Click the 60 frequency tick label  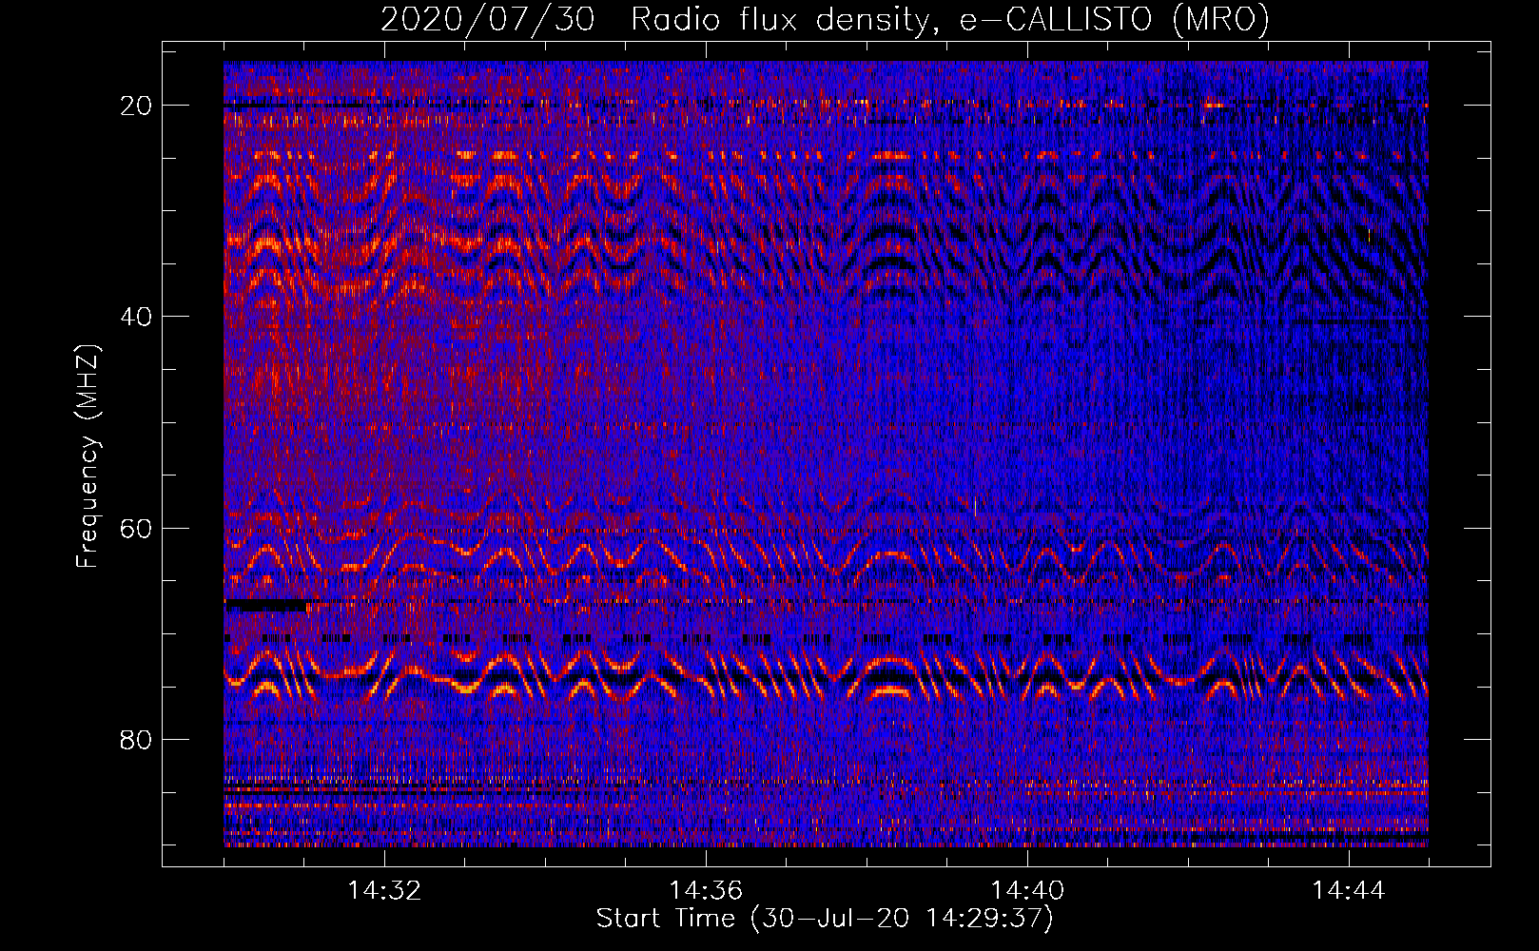click(137, 529)
